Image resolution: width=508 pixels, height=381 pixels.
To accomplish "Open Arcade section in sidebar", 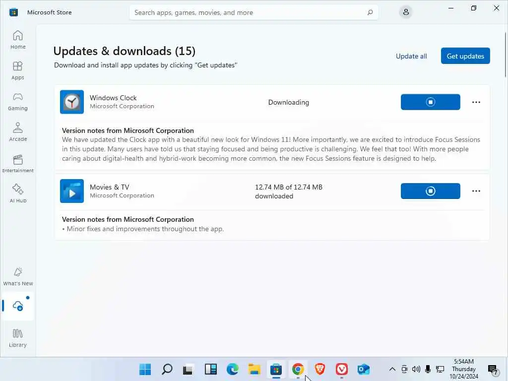I will tap(18, 132).
